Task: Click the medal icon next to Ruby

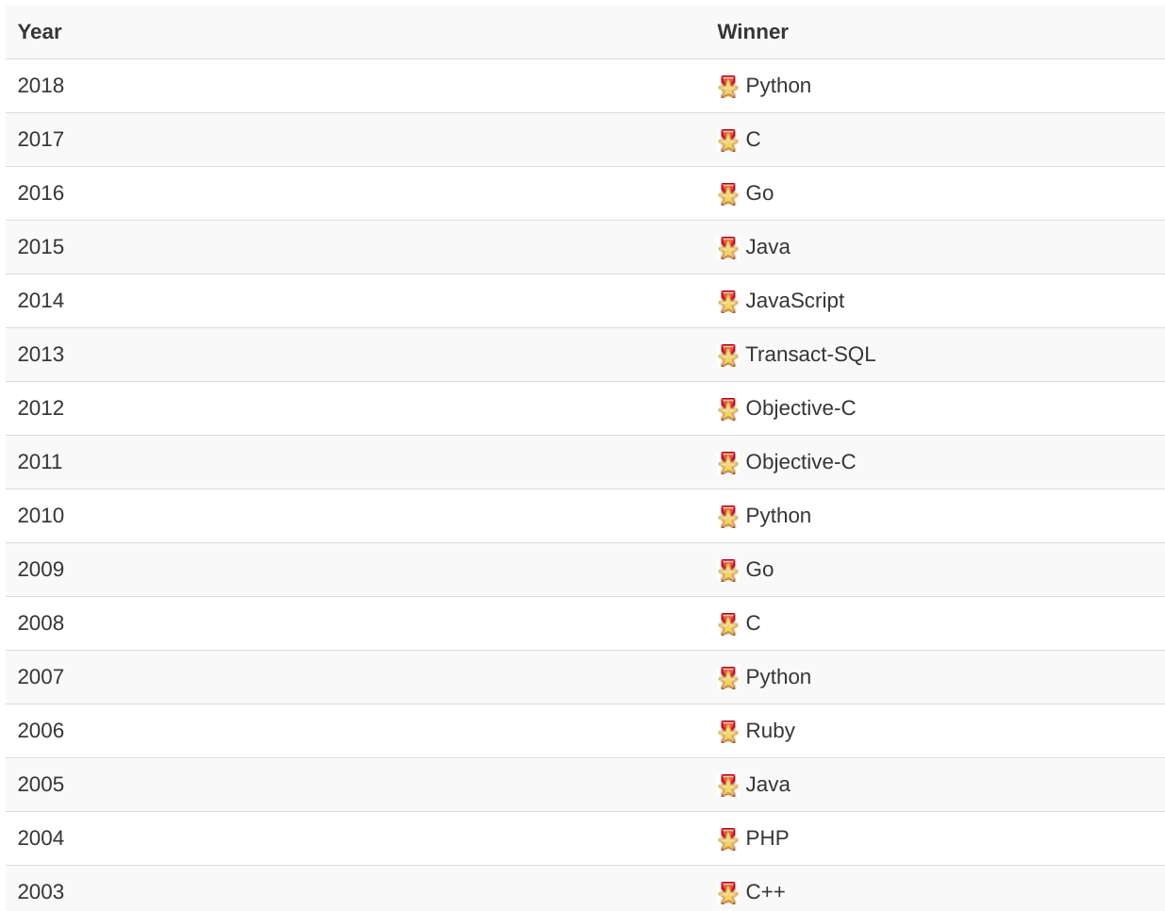Action: coord(727,732)
